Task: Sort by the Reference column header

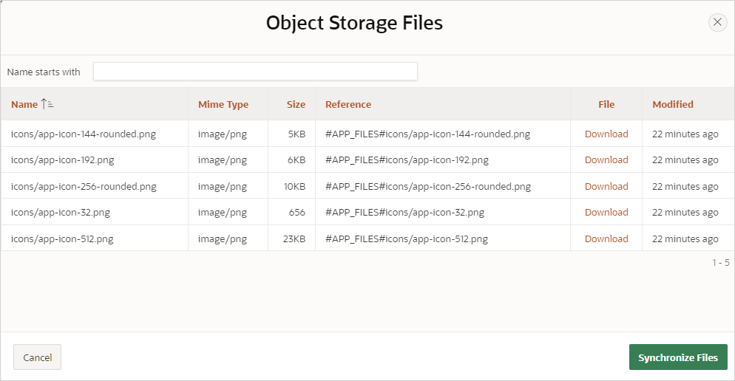Action: [348, 104]
